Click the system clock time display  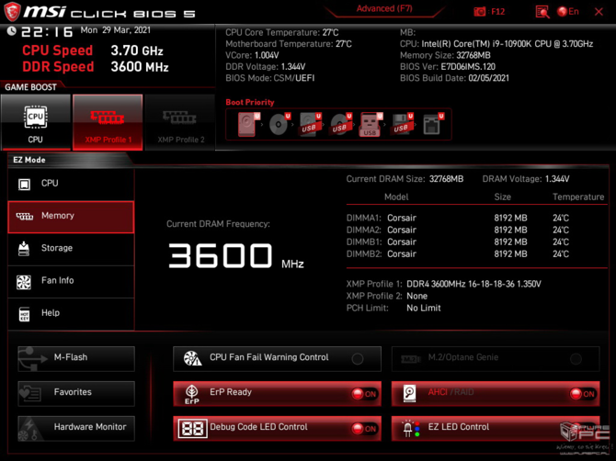pos(47,31)
